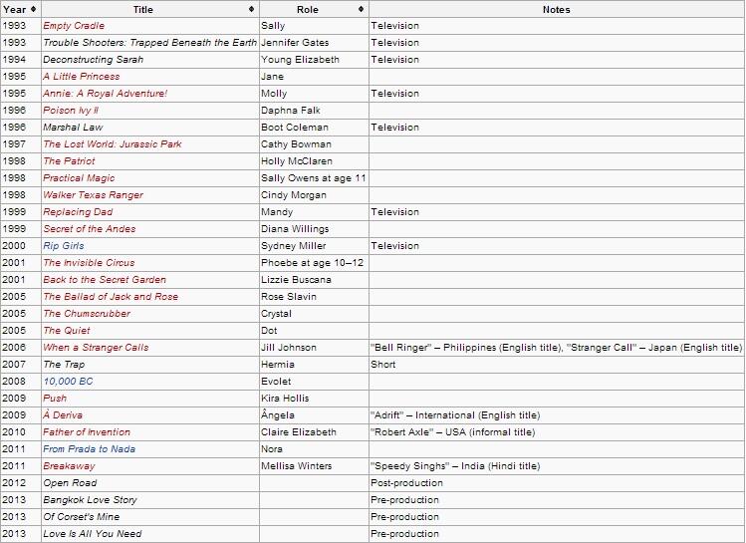Open A Little Princess film link
Image resolution: width=746 pixels, height=543 pixels.
pyautogui.click(x=81, y=77)
